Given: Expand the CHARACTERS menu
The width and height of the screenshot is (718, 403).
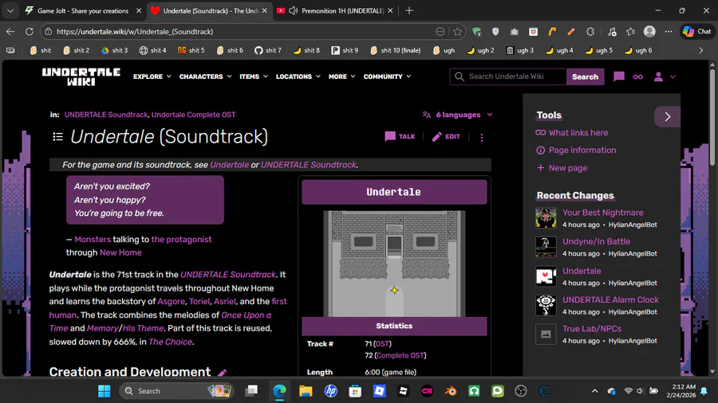Looking at the screenshot, I should pyautogui.click(x=205, y=76).
